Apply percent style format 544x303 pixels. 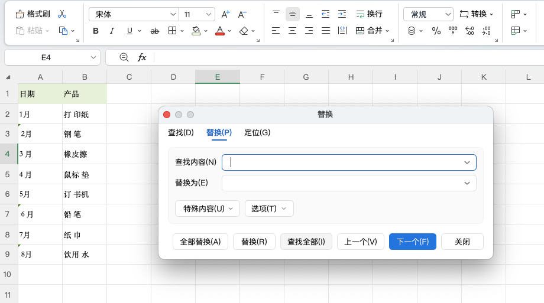436,31
